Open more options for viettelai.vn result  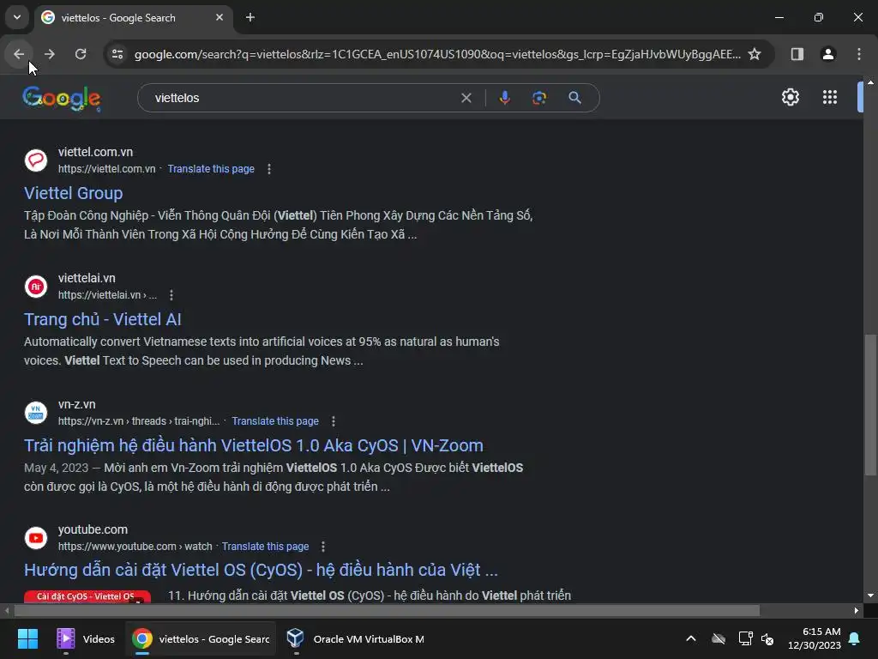[171, 295]
